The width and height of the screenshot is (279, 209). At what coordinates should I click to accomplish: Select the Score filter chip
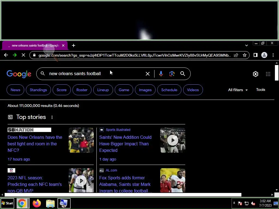coord(62,90)
